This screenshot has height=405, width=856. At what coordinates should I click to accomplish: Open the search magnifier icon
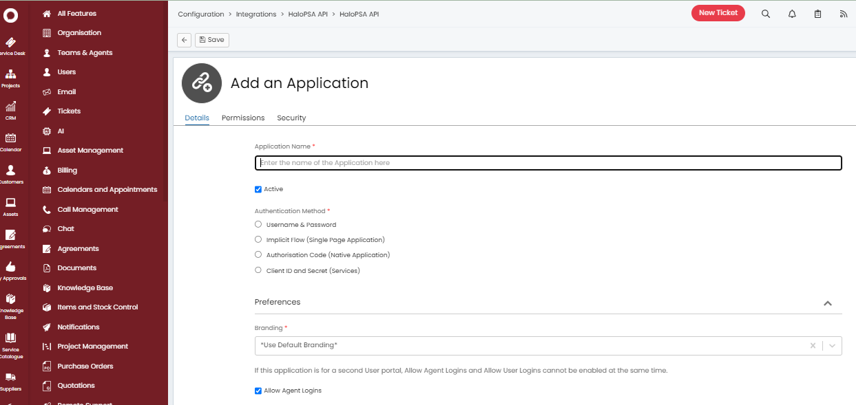click(765, 13)
